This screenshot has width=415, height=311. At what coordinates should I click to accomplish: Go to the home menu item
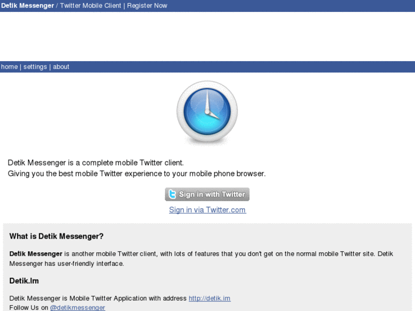pos(9,67)
